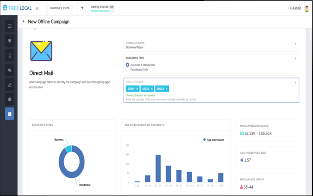
Task: Click the Showing Data for all zipcodes text
Action: coord(140,95)
